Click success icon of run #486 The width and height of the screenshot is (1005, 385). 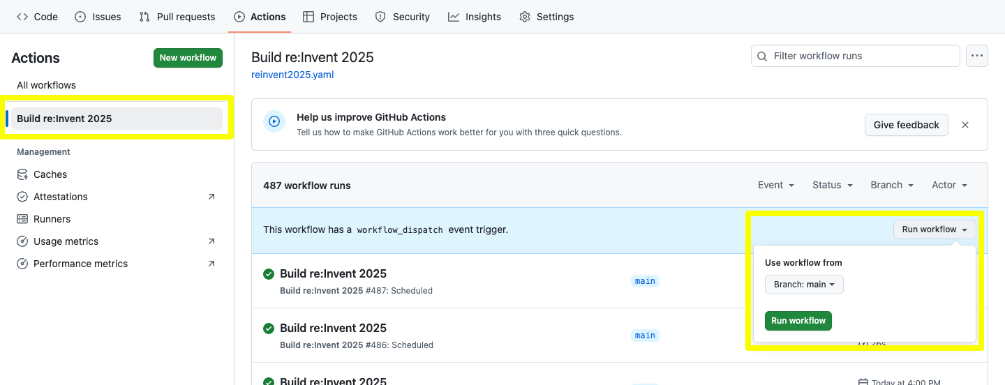pyautogui.click(x=269, y=329)
